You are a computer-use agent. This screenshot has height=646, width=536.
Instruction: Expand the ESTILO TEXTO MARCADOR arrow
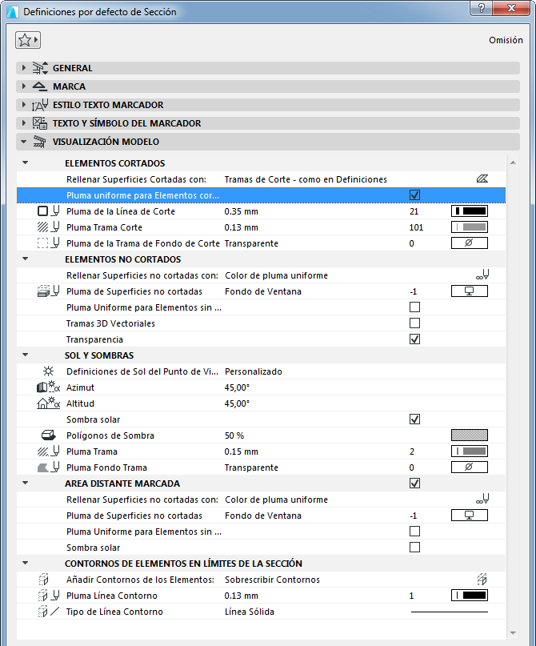[x=23, y=105]
